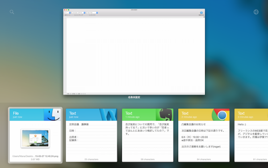Image resolution: width=268 pixels, height=168 pixels.
Task: Click the 日時： line in text card
Action: (73, 131)
